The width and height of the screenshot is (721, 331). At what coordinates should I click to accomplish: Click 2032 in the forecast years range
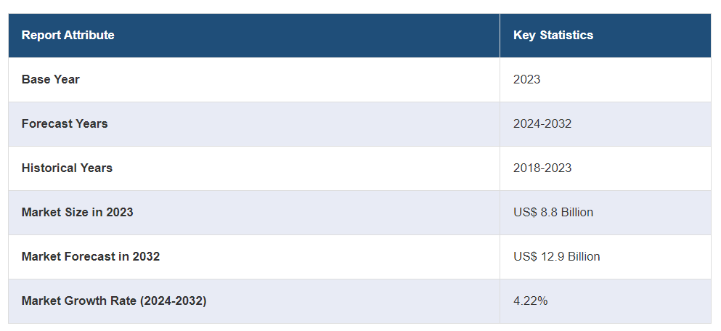[558, 123]
